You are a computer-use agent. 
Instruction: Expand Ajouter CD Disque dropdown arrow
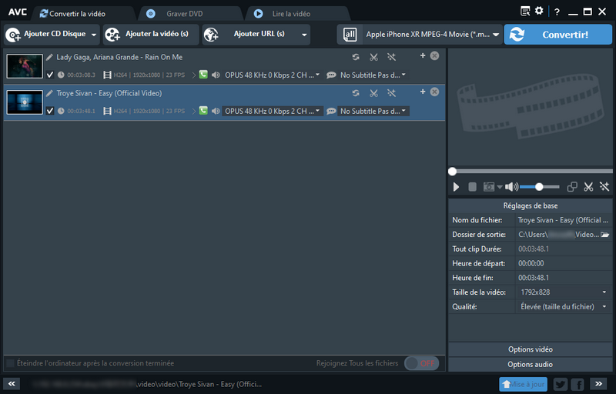pos(94,35)
